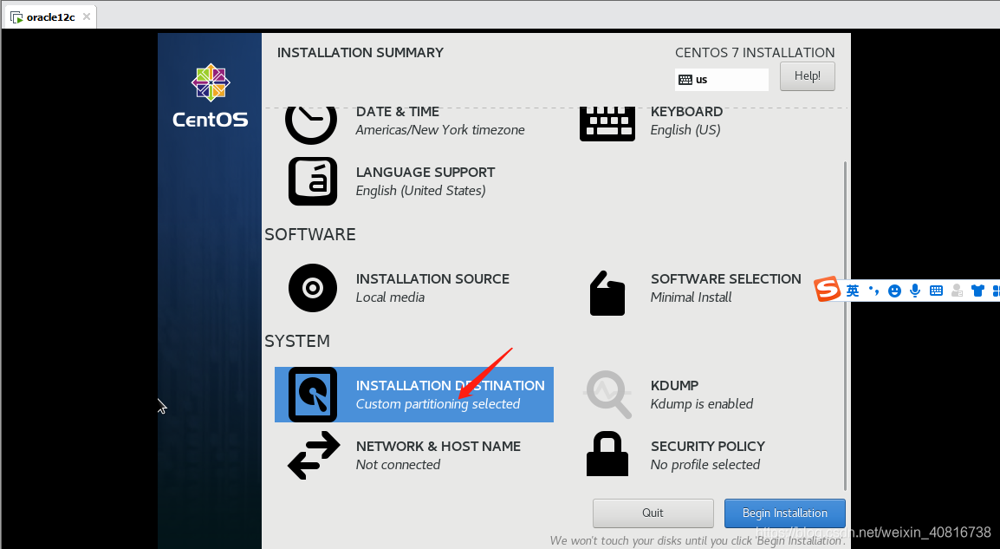Open Sogou soft keyboard icon
The image size is (1000, 549).
pos(936,291)
